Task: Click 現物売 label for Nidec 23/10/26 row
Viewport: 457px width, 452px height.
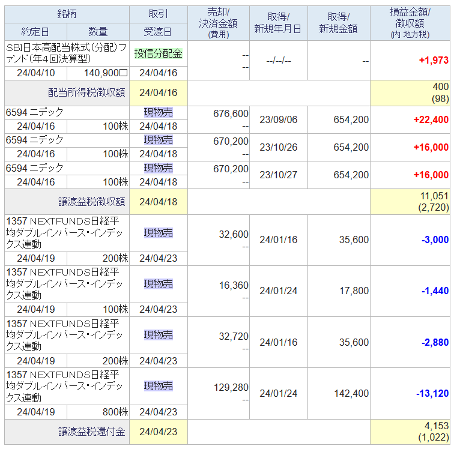Action: coord(159,140)
